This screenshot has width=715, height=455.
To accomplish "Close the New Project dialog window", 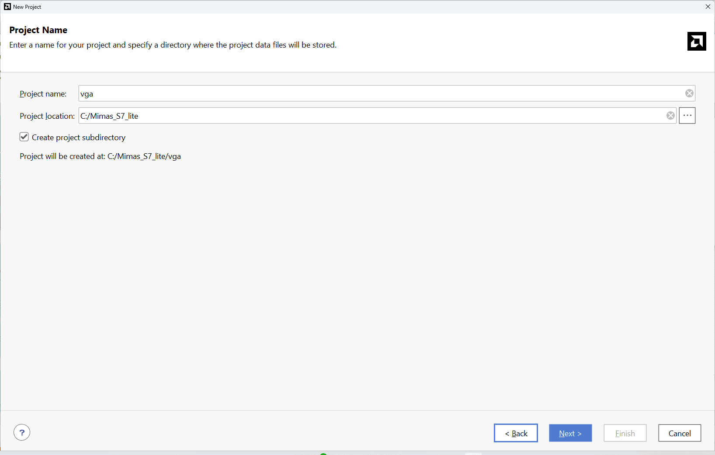I will pos(708,7).
